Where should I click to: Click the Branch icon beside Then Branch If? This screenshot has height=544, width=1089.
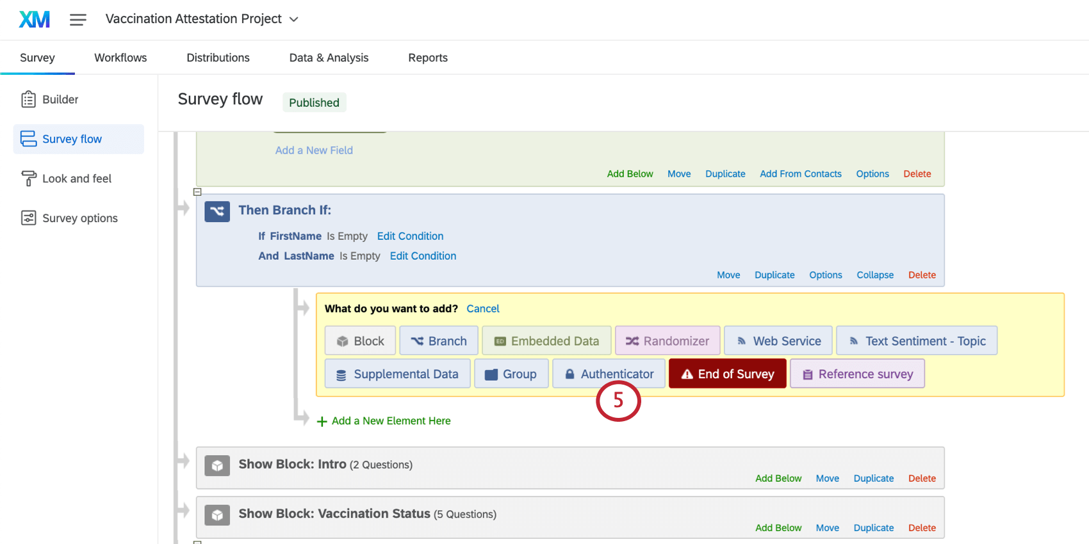tap(217, 211)
